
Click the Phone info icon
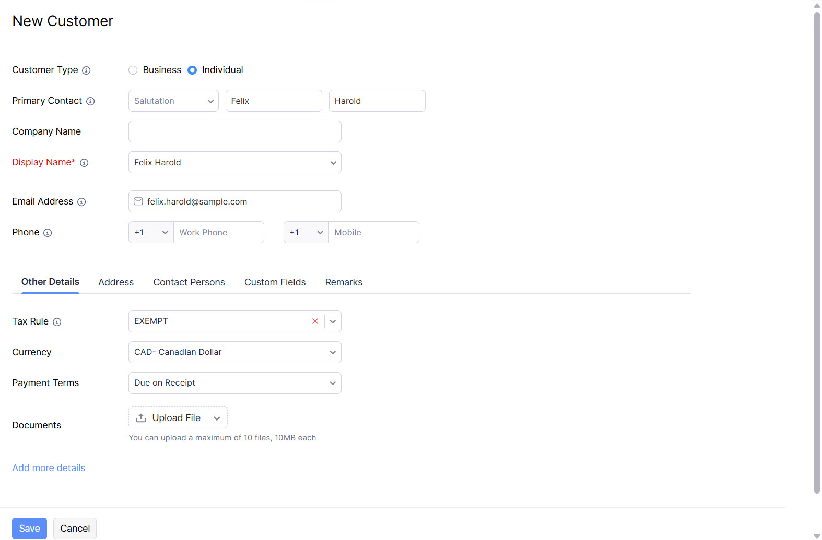(x=48, y=233)
